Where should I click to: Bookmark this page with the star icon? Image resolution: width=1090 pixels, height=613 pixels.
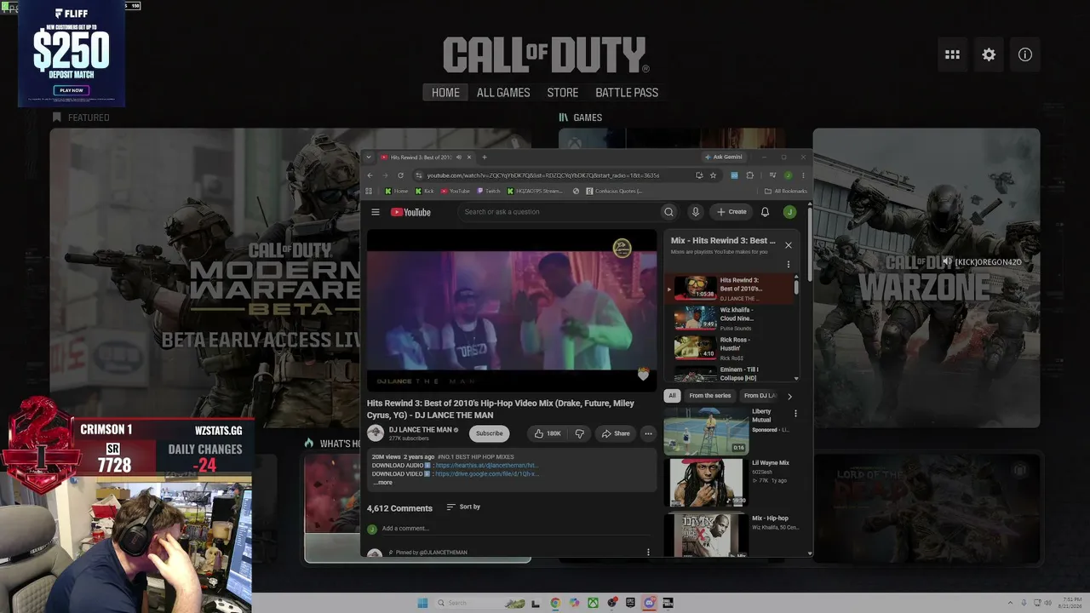pos(713,175)
